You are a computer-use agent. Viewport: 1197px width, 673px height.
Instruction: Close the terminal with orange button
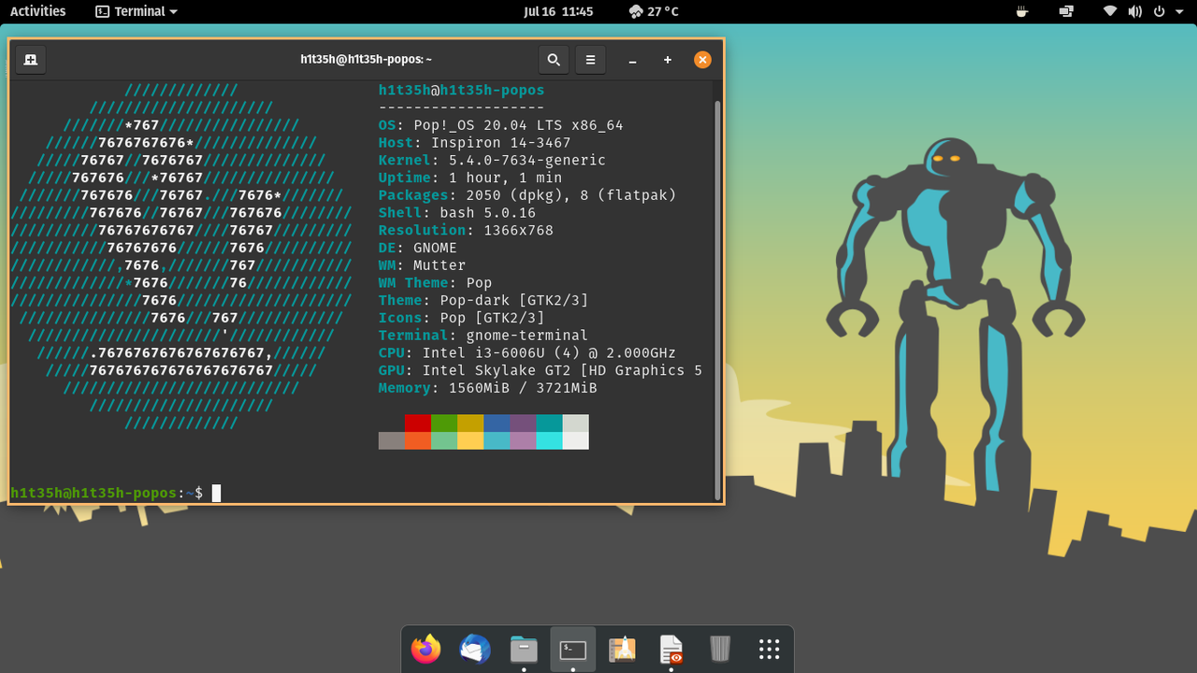coord(702,60)
